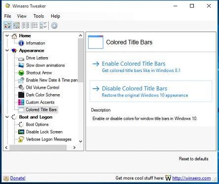Click the tree horizontal scrollbar thumb
The width and height of the screenshot is (219, 184).
[38, 147]
